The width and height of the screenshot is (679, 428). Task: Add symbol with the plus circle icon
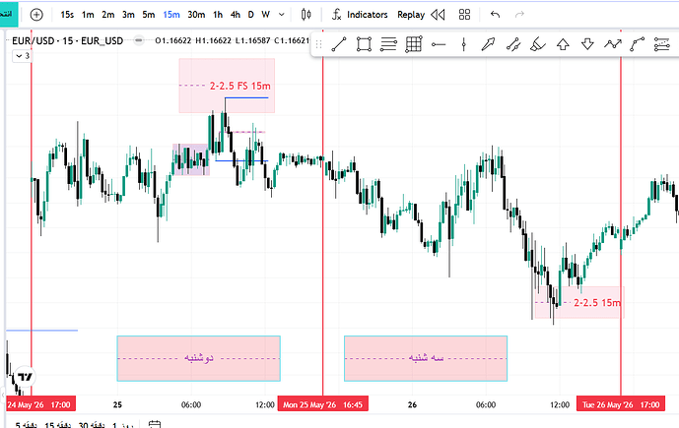point(36,15)
